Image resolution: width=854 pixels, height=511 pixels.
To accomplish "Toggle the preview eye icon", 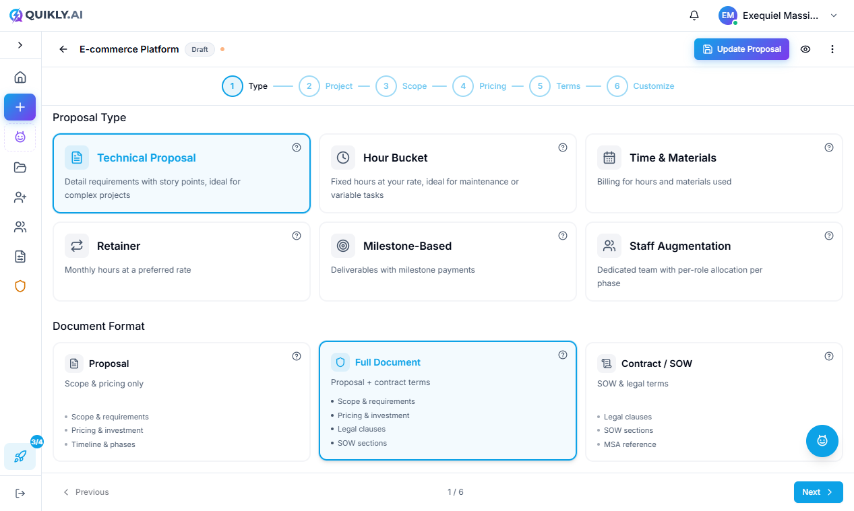I will point(805,49).
